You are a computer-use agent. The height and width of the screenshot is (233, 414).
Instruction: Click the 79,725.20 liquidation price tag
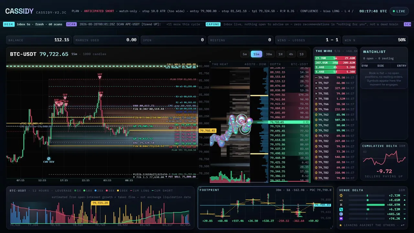pos(100,203)
